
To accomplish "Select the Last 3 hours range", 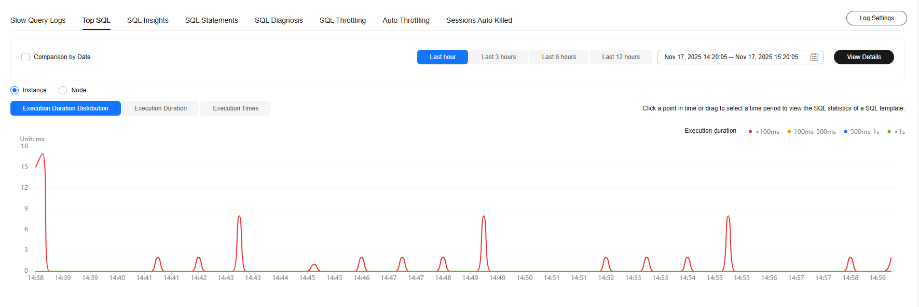I will pyautogui.click(x=499, y=57).
